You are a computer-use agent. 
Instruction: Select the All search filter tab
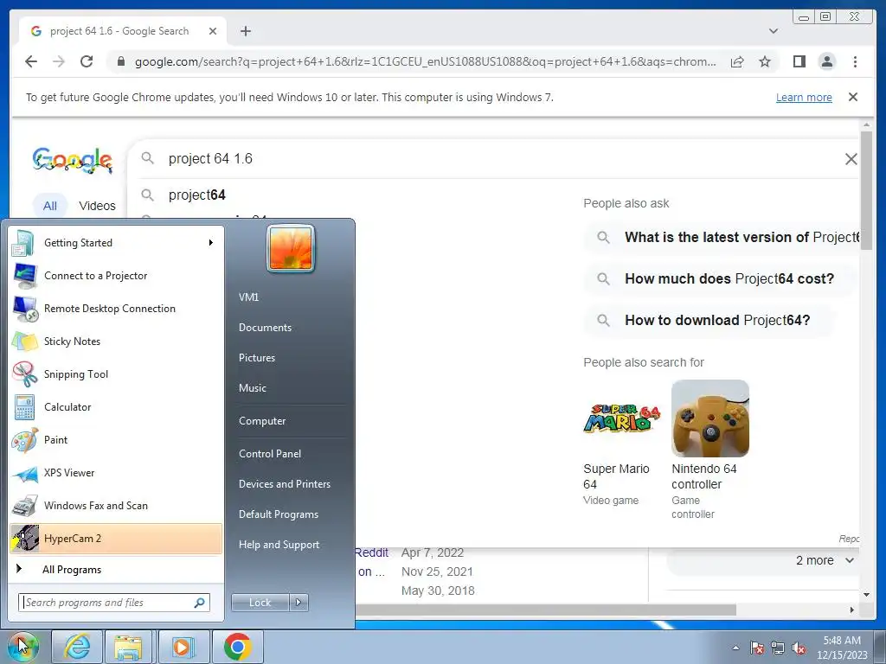(49, 206)
